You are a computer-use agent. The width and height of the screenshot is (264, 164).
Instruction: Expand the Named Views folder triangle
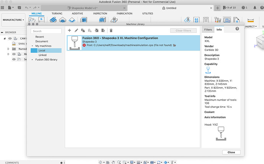(x=8, y=49)
